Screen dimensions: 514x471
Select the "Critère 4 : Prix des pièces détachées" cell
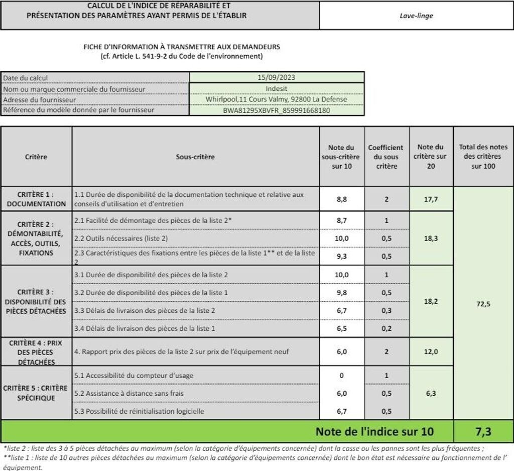coord(36,352)
